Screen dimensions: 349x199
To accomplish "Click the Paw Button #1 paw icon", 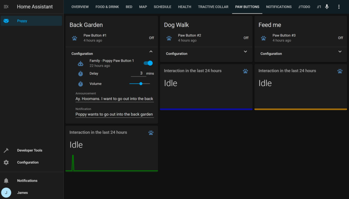I will point(75,38).
